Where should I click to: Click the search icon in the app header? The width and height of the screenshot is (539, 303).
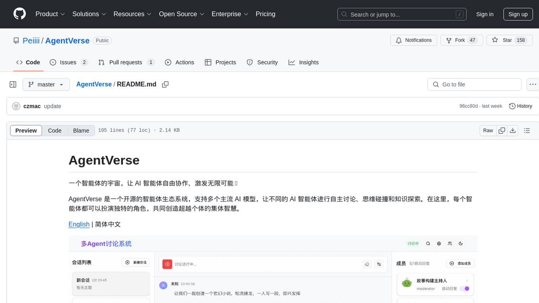pos(428,244)
